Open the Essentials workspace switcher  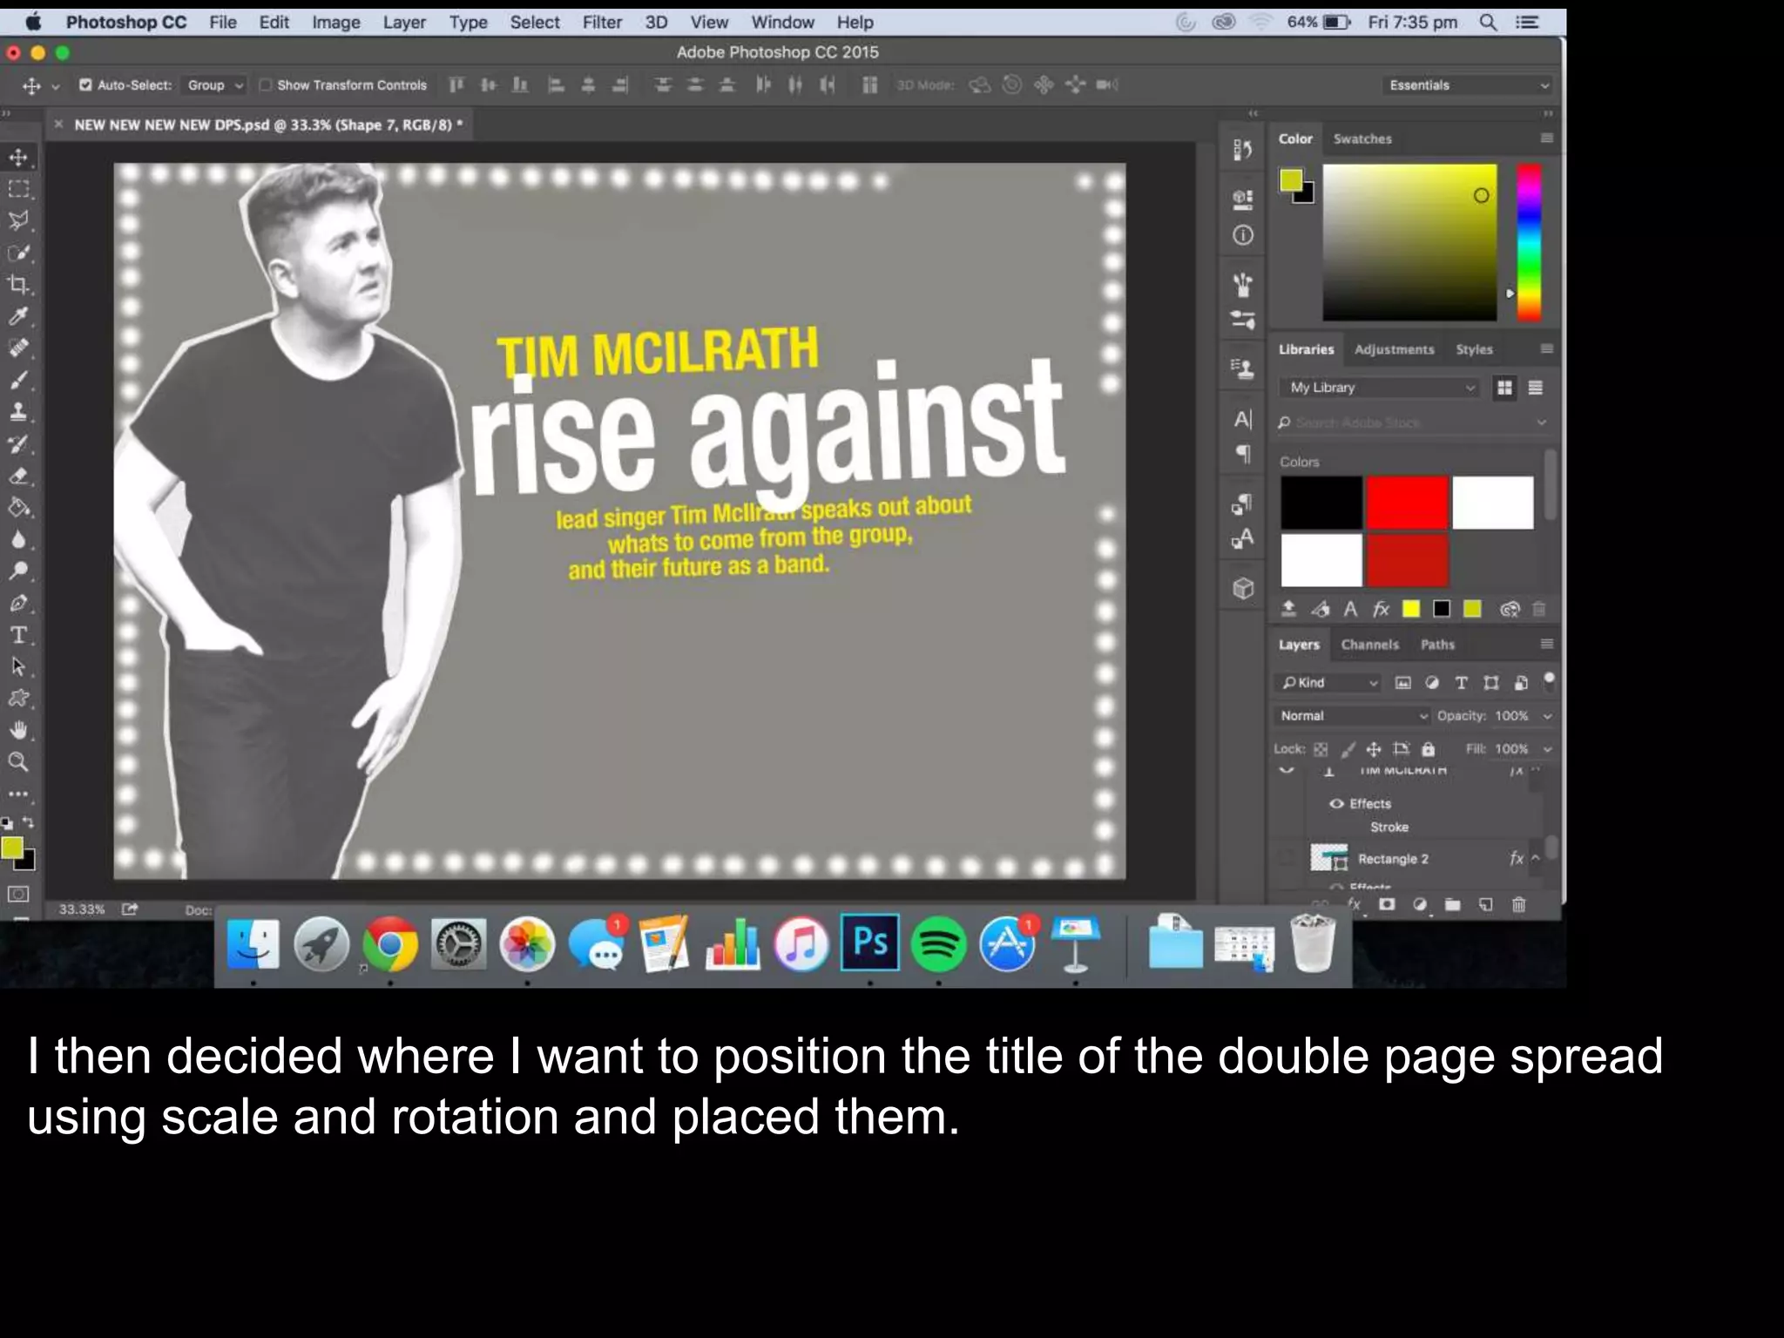pos(1469,84)
